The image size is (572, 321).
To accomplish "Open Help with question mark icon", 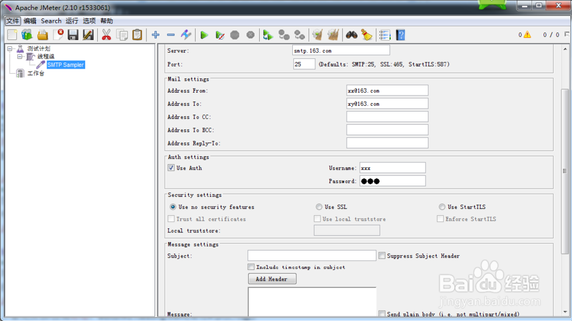I will (400, 35).
